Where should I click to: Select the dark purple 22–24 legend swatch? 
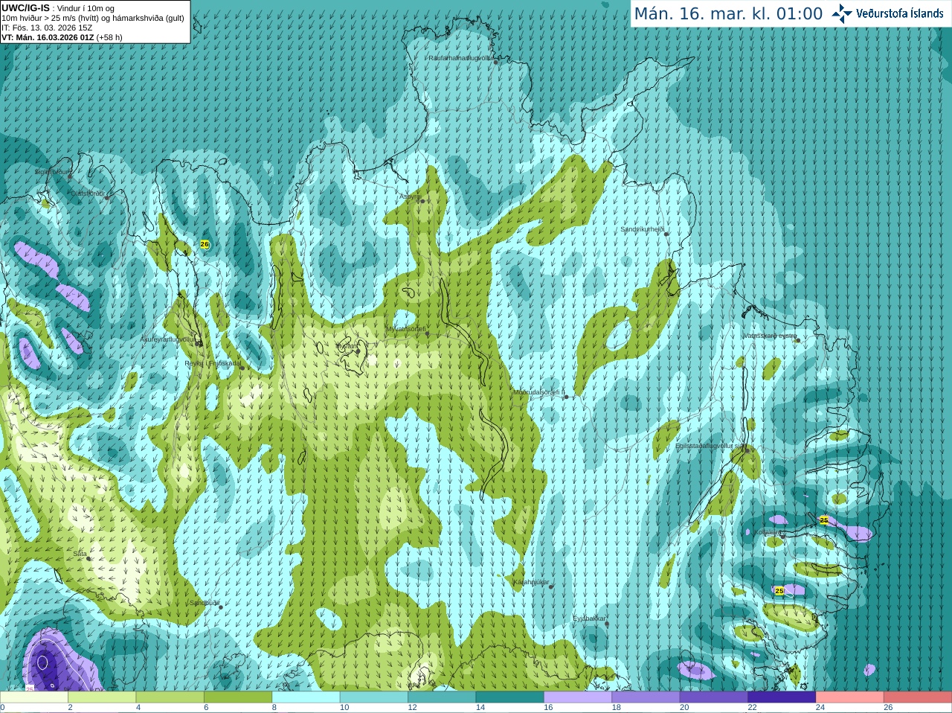[781, 697]
